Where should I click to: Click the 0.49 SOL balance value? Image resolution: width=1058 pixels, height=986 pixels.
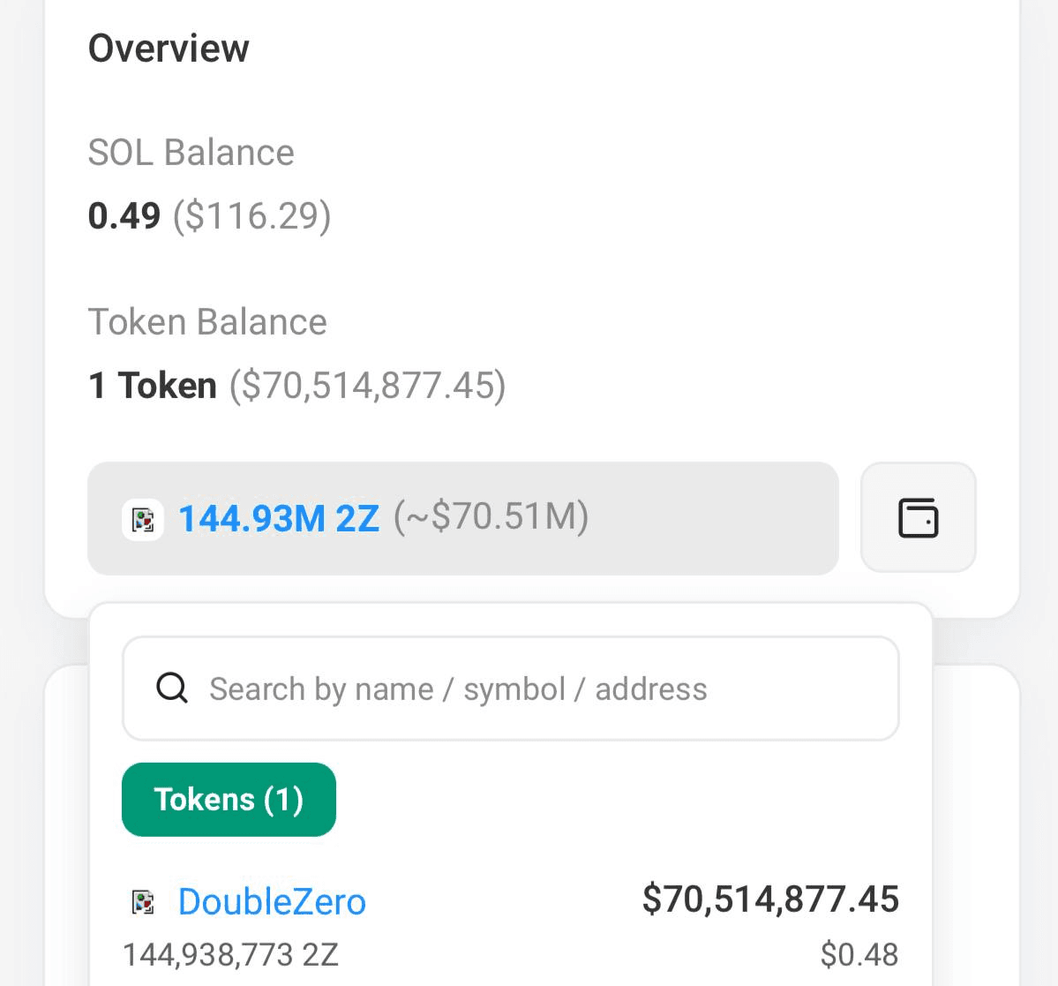(124, 215)
